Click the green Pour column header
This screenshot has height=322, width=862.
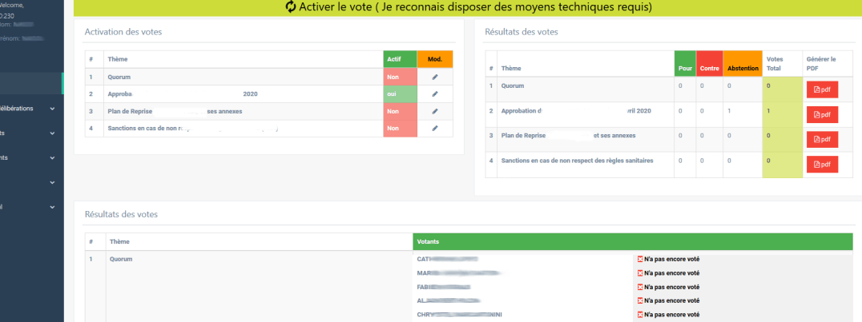[x=685, y=64]
